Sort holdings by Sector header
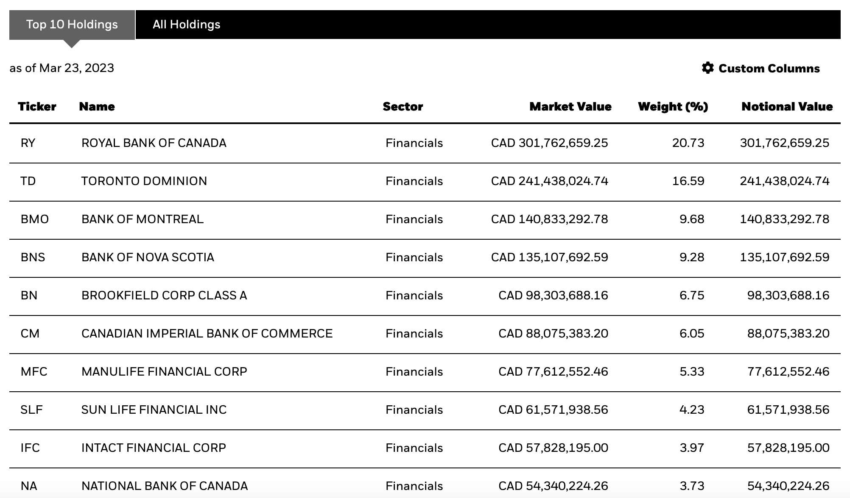 pyautogui.click(x=403, y=106)
